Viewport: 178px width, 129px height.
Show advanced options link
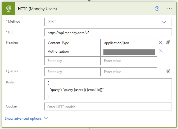coord(23,119)
